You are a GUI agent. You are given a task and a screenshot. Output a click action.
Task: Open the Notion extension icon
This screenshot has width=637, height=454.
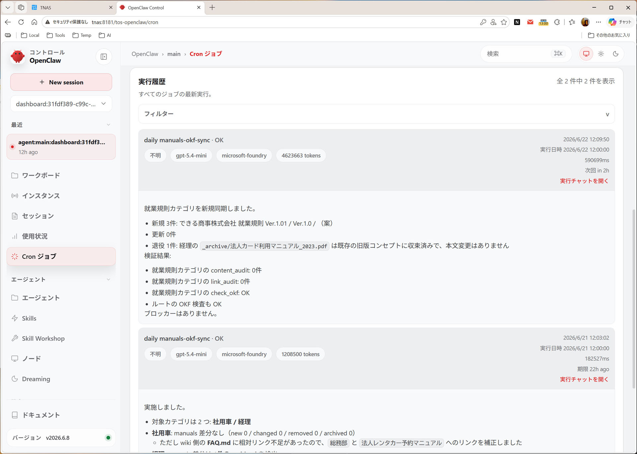pyautogui.click(x=517, y=22)
